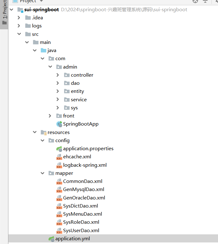Click the ehcache.xml file icon

click(59, 157)
